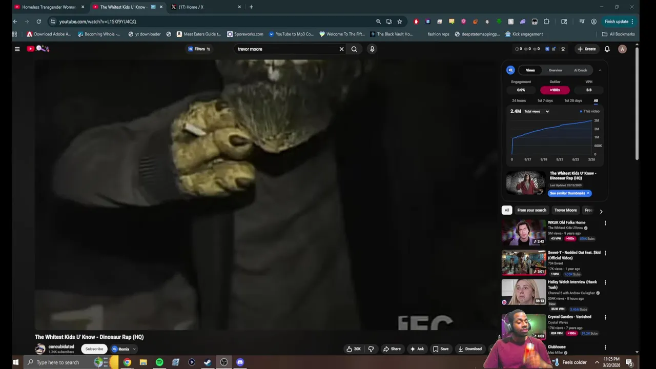Click the >100x Outlier badge
656x369 pixels.
coord(555,90)
